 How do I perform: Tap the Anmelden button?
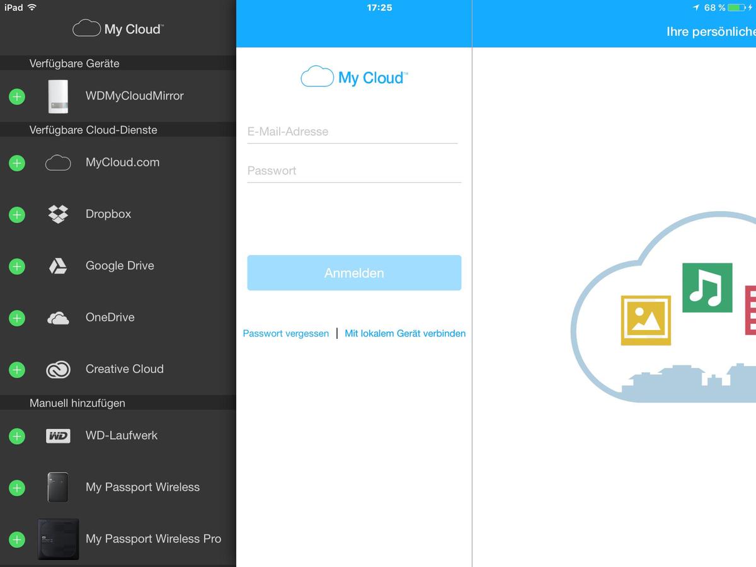(354, 273)
